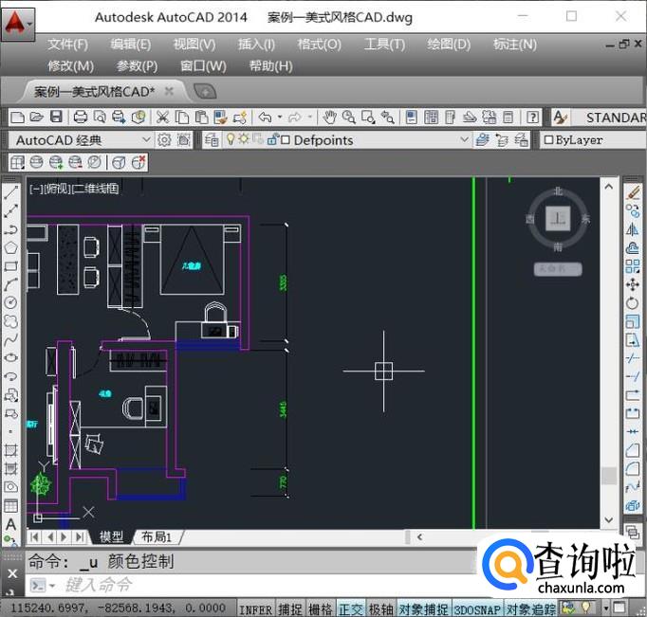Select the Polygon draw tool

click(x=11, y=247)
